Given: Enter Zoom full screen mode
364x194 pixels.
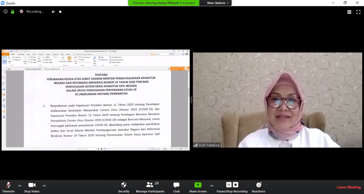Looking at the screenshot, I should (x=358, y=12).
